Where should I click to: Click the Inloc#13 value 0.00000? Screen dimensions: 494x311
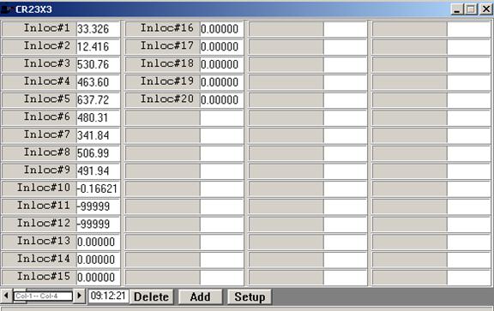(x=99, y=242)
